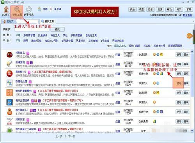This screenshot has width=195, height=143.
Task: Click the 甩手流量卫士淘宝版 green icon
Action: (9, 130)
